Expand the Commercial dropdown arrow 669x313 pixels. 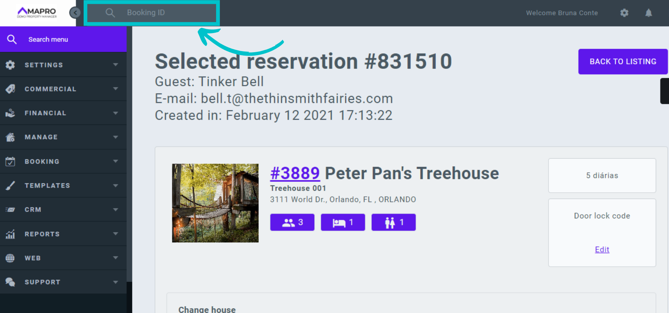pos(116,89)
